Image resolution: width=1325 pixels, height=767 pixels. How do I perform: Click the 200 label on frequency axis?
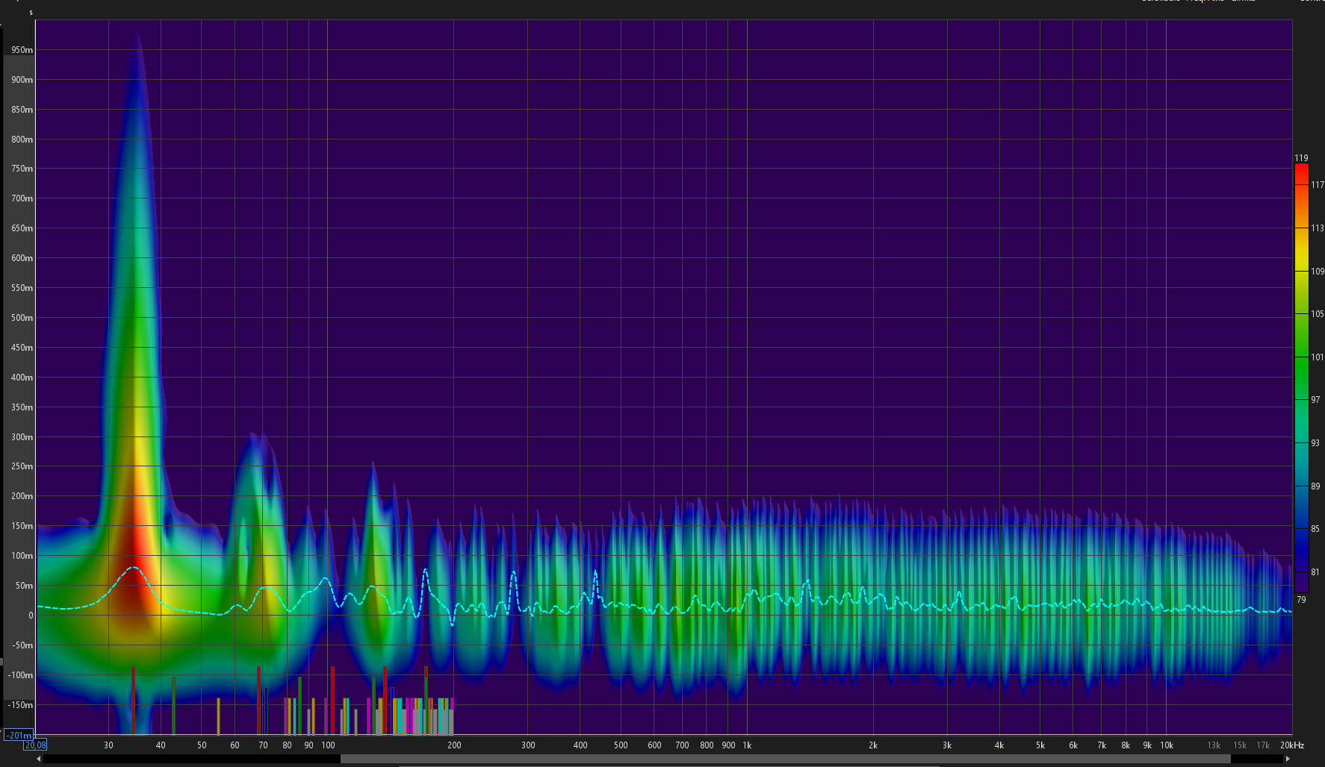click(x=454, y=745)
